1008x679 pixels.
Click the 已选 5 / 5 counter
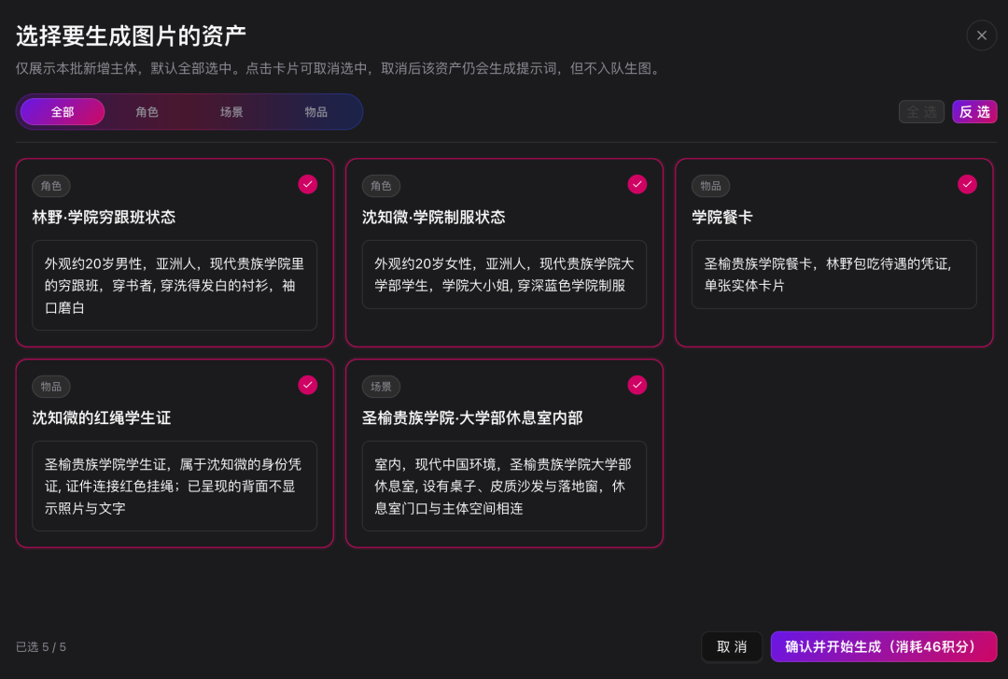[x=40, y=647]
